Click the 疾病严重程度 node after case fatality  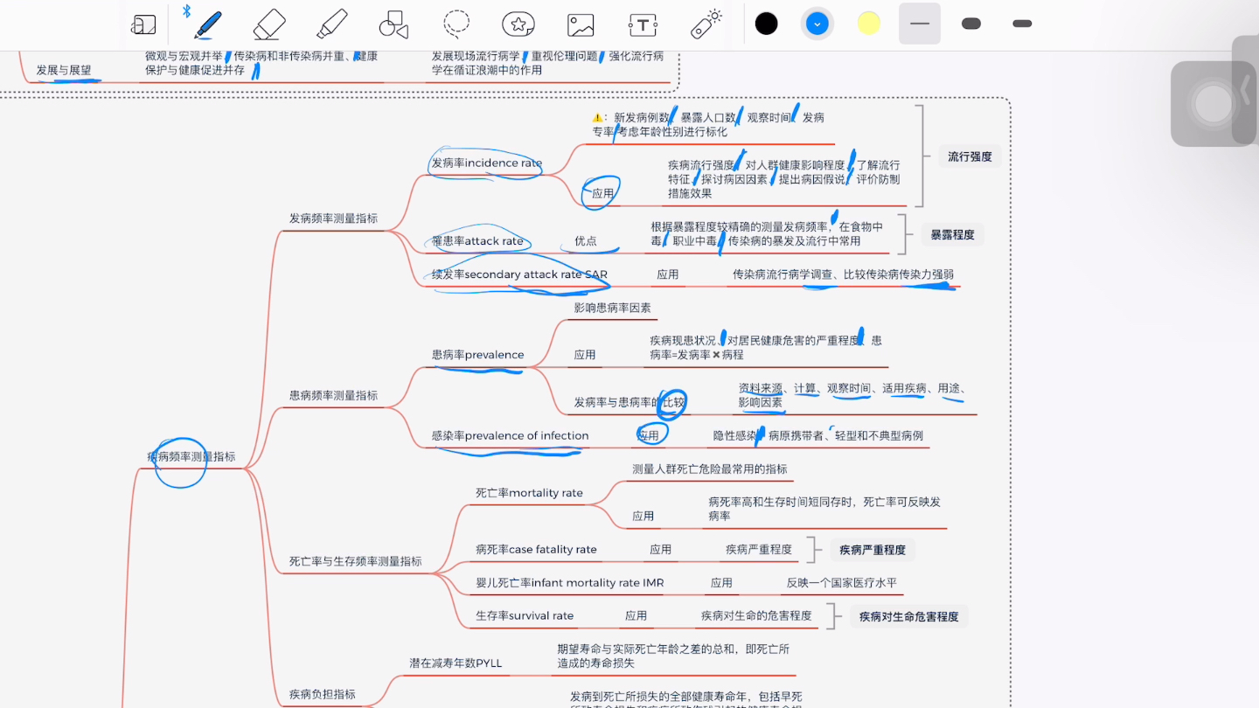tap(759, 550)
